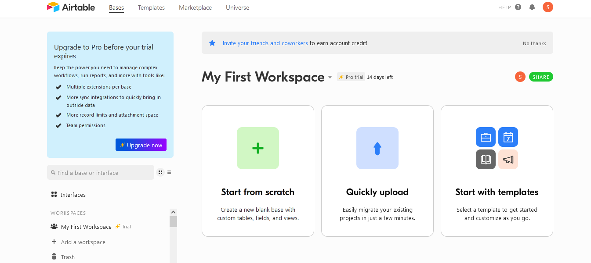
Task: Click the Multiple extensions per base item
Action: pos(99,87)
